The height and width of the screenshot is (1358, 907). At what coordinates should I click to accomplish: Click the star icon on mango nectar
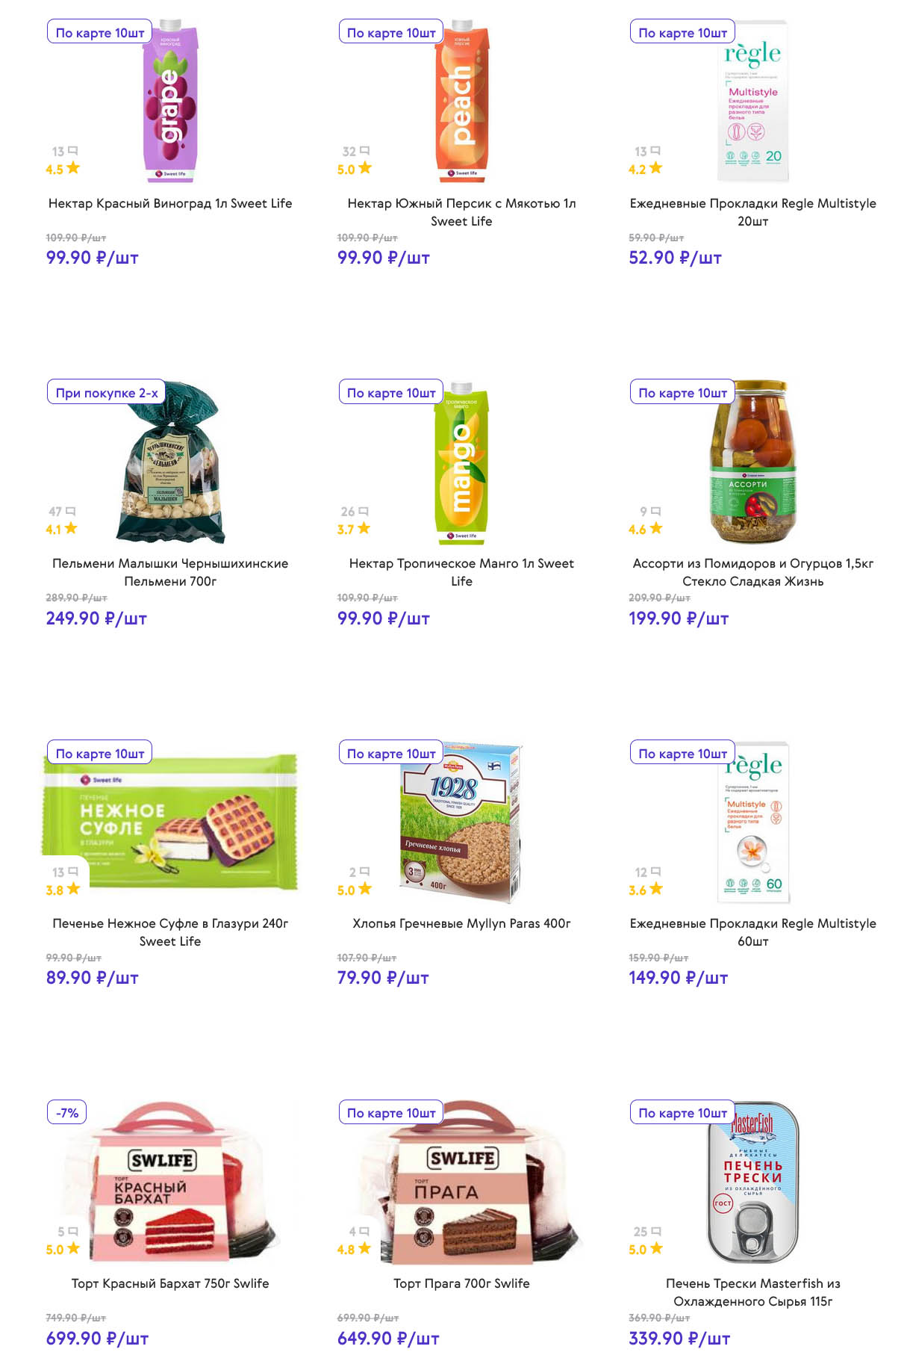[364, 528]
